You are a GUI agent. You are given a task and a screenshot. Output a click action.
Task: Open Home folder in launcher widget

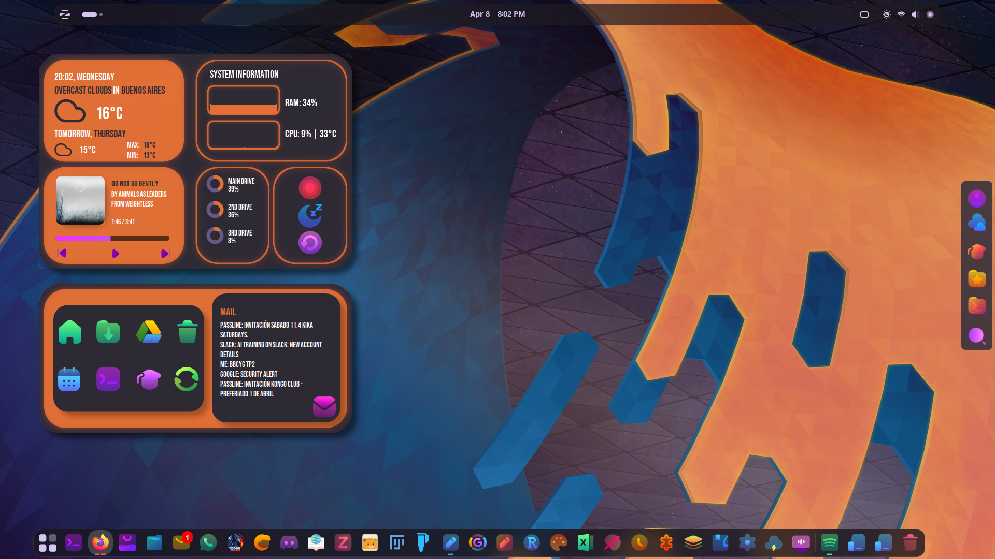coord(70,332)
